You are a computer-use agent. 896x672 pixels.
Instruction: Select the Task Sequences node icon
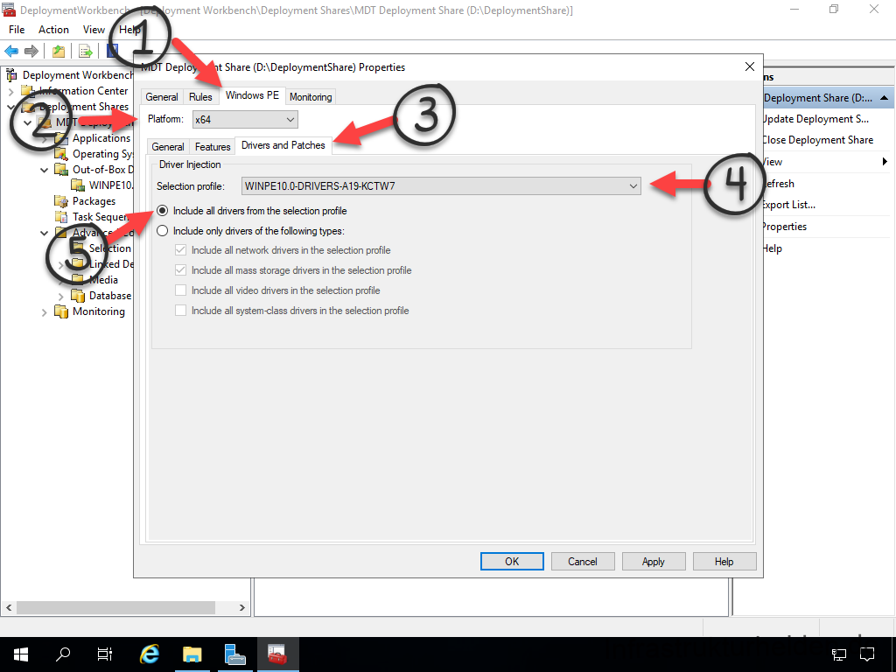pyautogui.click(x=61, y=217)
